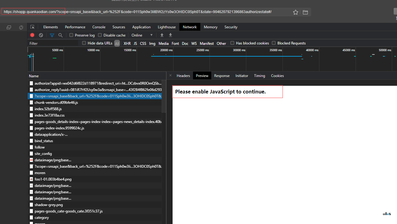Filter requests by Media
This screenshot has height=224, width=397.
163,44
